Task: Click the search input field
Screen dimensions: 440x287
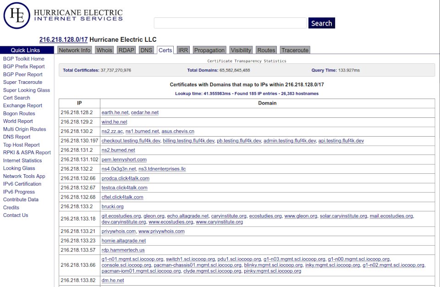Action: coord(230,23)
